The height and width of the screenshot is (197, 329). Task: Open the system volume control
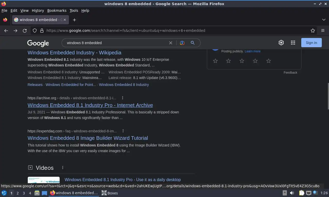(292, 193)
